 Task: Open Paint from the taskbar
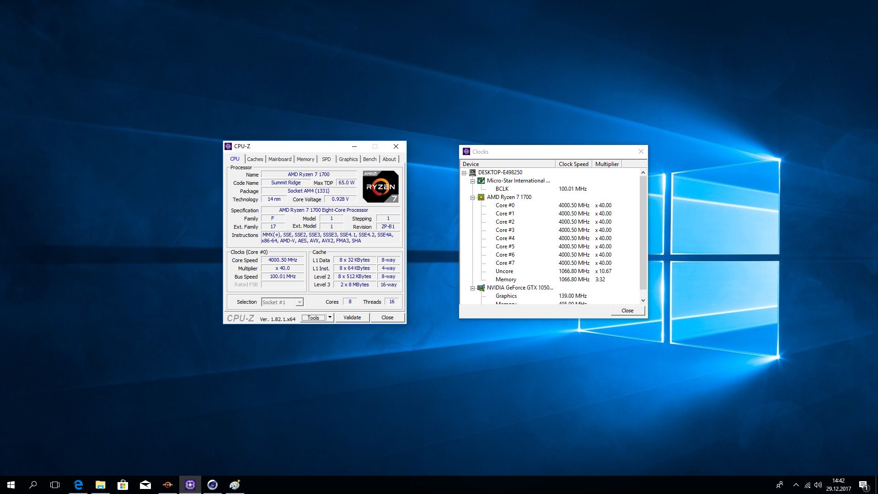coord(235,485)
